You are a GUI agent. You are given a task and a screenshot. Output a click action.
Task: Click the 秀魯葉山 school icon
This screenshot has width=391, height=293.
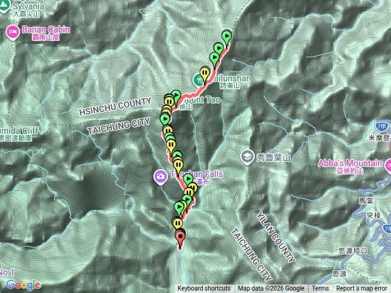(247, 157)
